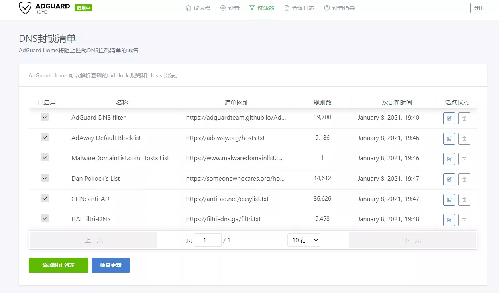Open the 10 行 rows-per-page dropdown
The image size is (499, 293).
(304, 240)
